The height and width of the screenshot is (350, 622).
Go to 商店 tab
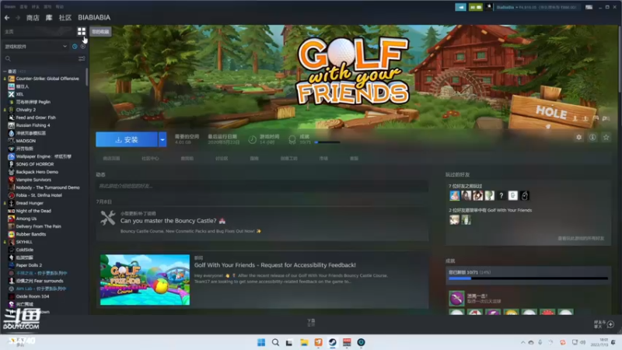pyautogui.click(x=33, y=17)
